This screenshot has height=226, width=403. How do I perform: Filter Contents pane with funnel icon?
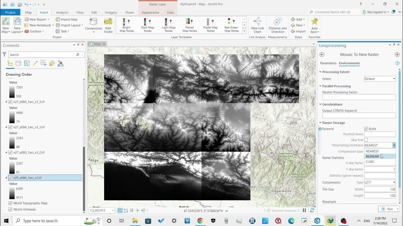4,55
